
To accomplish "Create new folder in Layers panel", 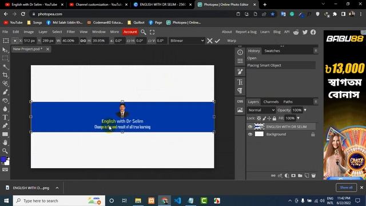I will tap(300, 176).
